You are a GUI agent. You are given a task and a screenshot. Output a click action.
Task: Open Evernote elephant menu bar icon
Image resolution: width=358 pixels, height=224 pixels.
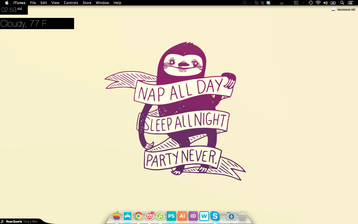[x=262, y=3]
